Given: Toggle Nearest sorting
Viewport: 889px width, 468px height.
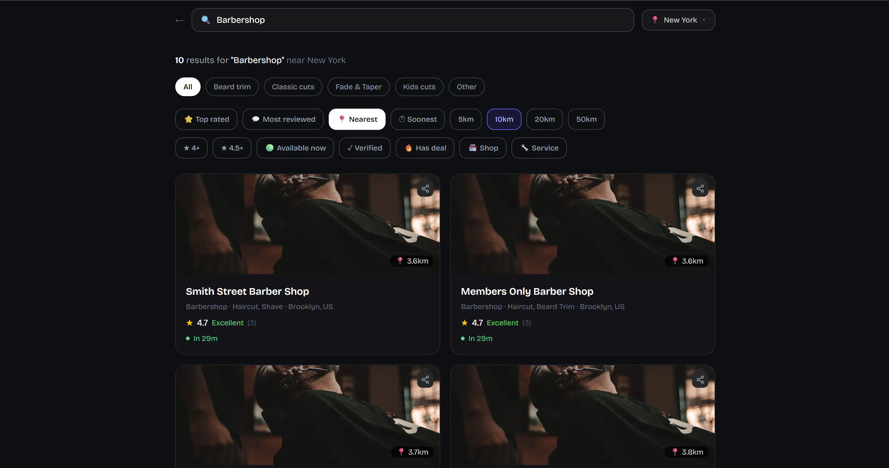Looking at the screenshot, I should (x=357, y=119).
